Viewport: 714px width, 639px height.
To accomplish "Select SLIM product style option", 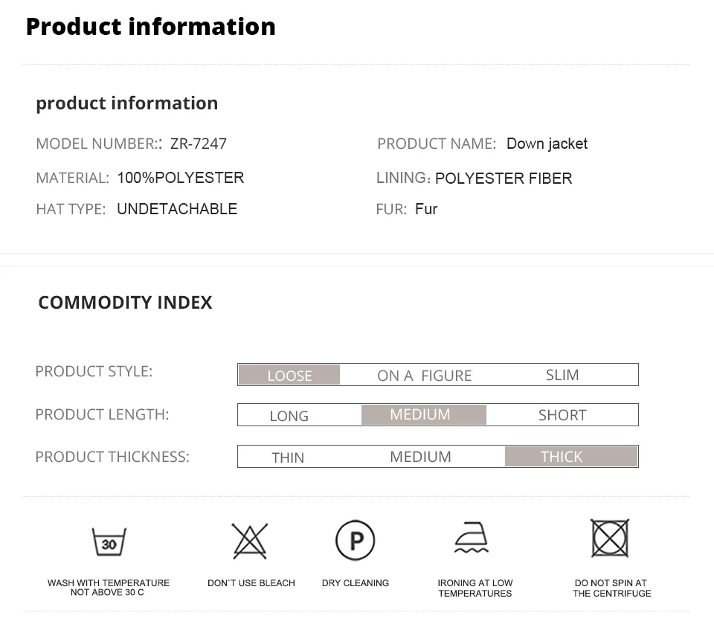I will point(562,375).
